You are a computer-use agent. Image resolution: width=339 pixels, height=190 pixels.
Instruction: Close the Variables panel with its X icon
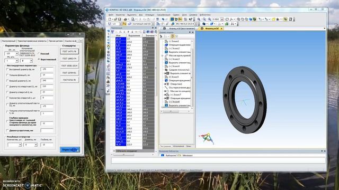pyautogui.click(x=156, y=28)
